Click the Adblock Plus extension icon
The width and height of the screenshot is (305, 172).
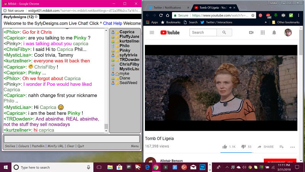pos(268,16)
